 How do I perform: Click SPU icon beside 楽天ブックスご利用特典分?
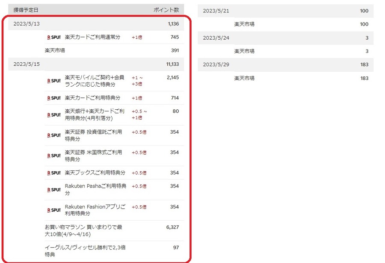pos(54,173)
